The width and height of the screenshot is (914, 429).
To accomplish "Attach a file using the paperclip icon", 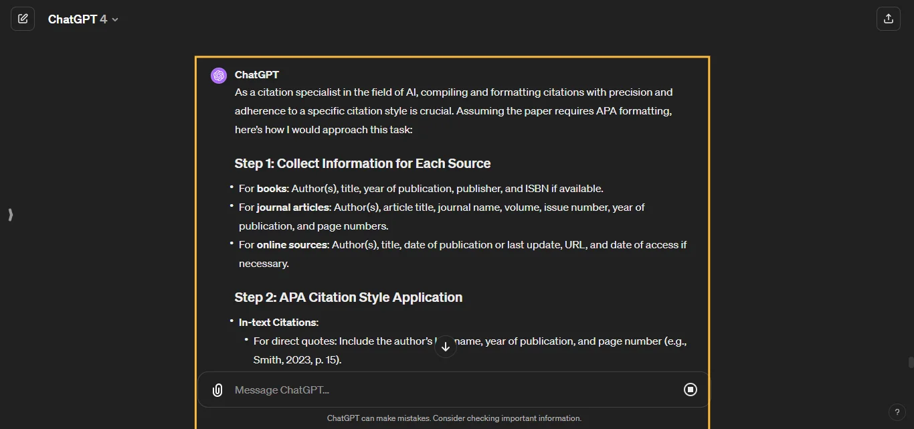I will click(x=217, y=390).
